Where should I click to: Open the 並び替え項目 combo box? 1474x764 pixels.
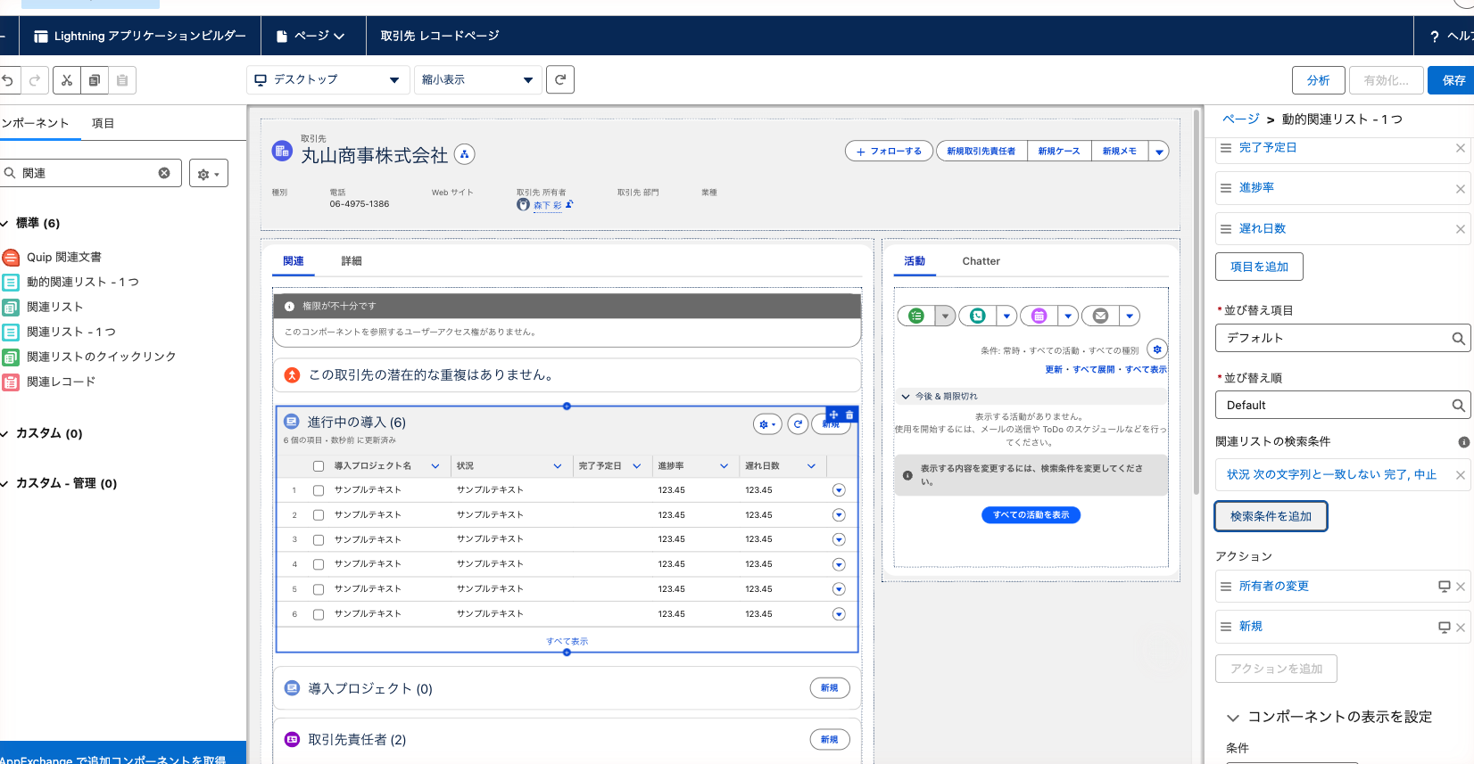tap(1343, 339)
